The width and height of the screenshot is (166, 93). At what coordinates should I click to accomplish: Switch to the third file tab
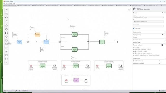coord(38,5)
